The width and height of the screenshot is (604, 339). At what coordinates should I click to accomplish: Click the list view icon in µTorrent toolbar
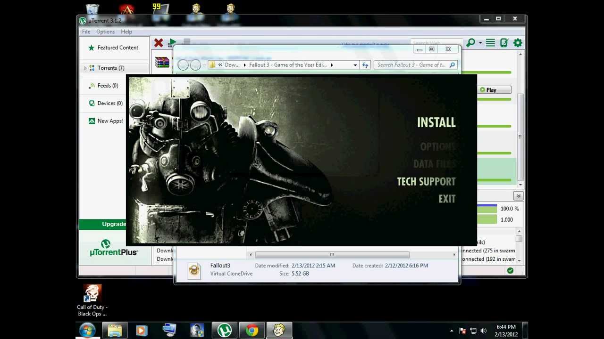pyautogui.click(x=490, y=43)
